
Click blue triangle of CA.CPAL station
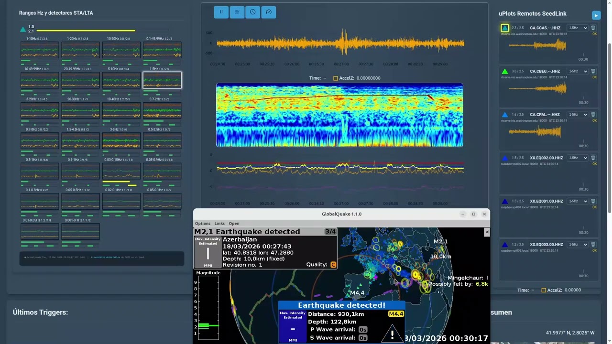pyautogui.click(x=505, y=115)
